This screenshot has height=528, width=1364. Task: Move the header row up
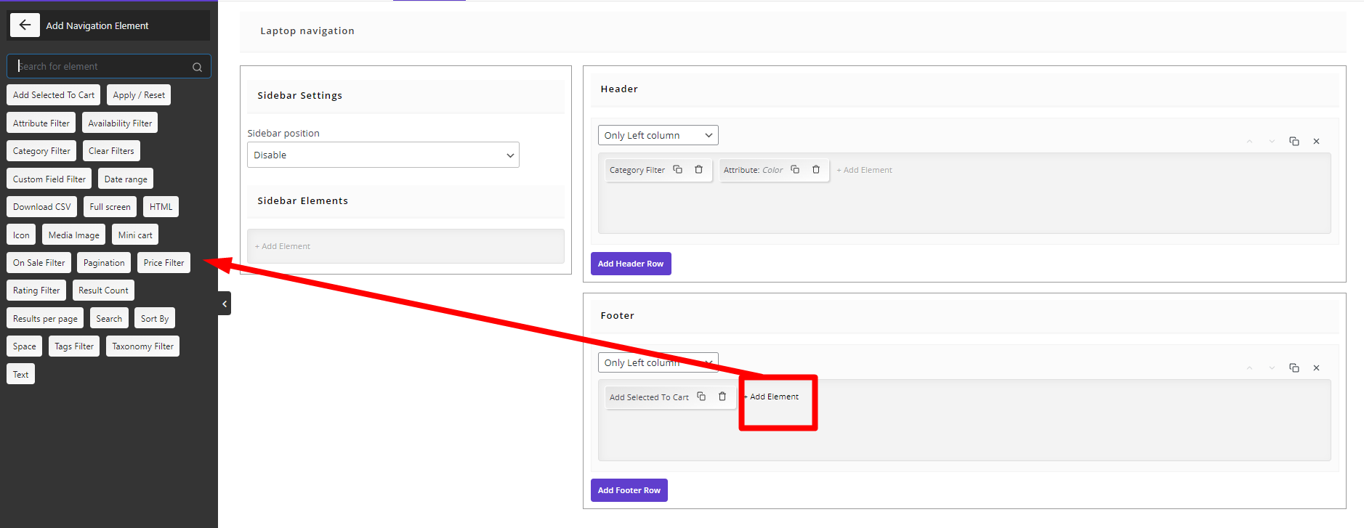coord(1249,142)
